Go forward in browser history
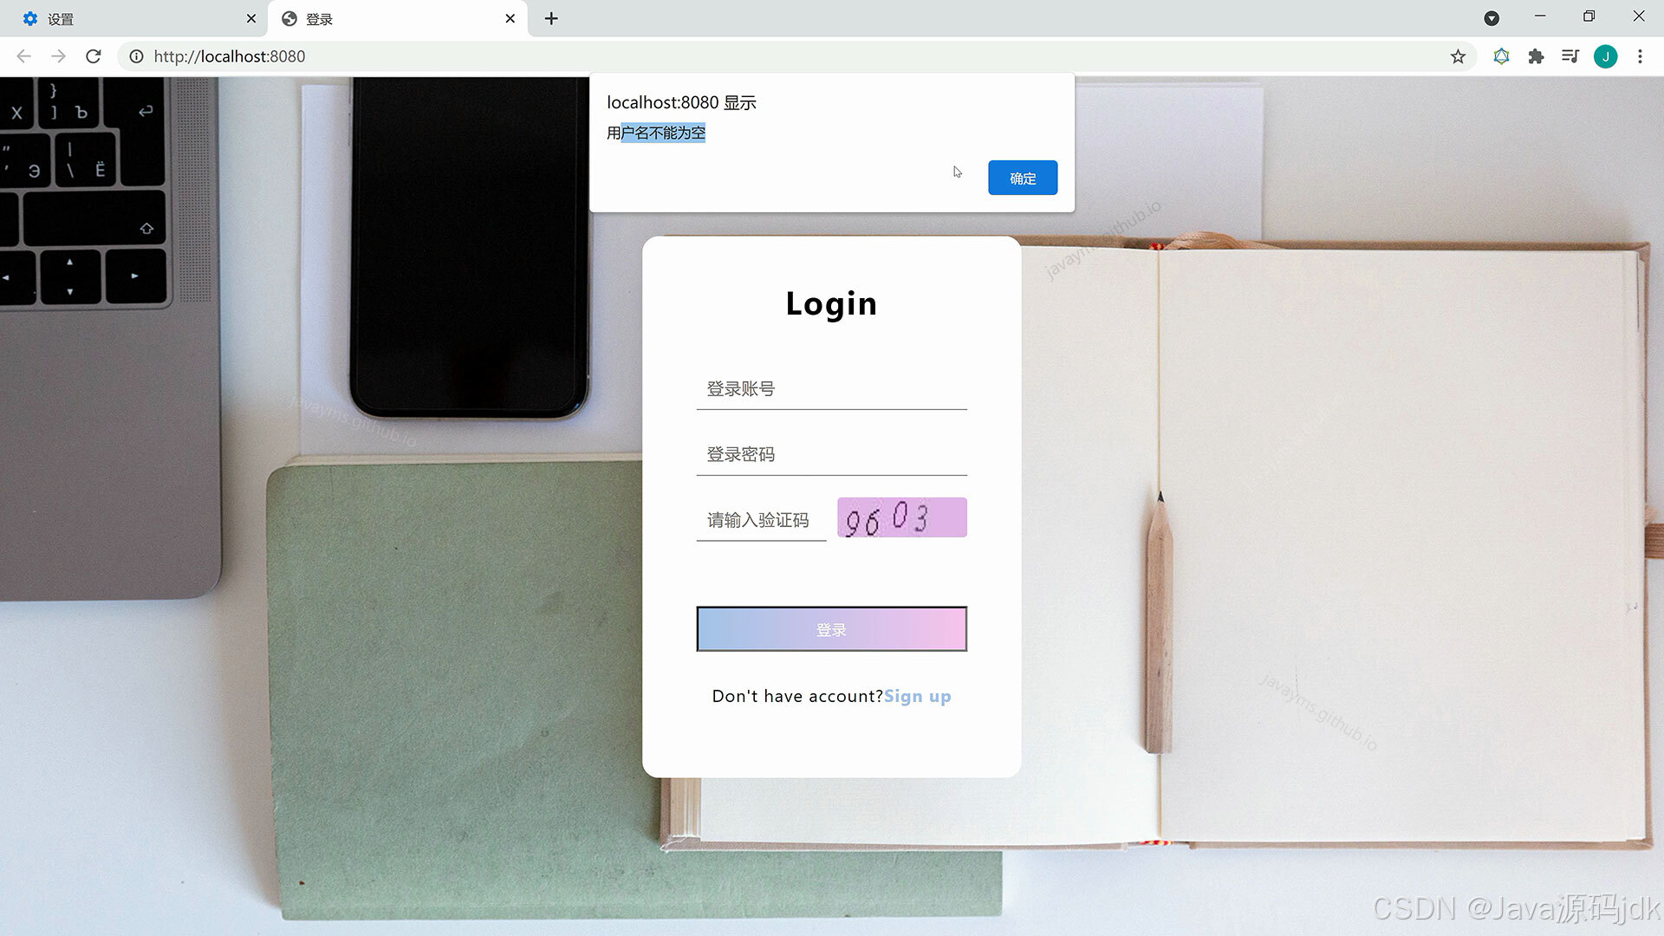The width and height of the screenshot is (1664, 936). [58, 56]
